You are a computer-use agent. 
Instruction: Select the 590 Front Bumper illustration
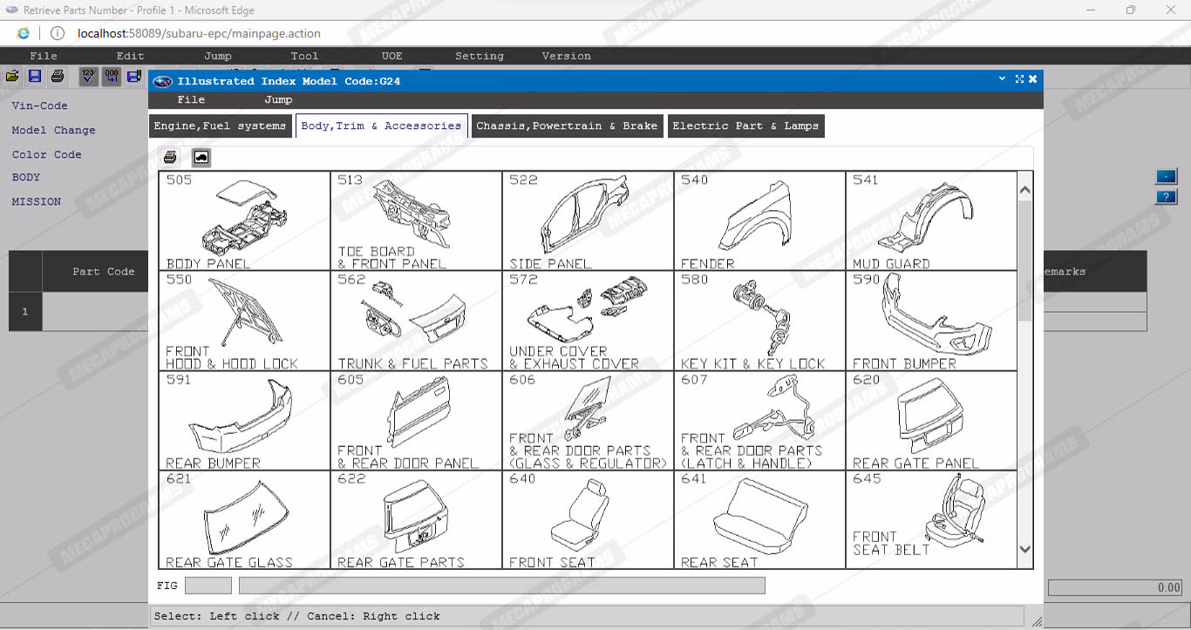tap(930, 321)
